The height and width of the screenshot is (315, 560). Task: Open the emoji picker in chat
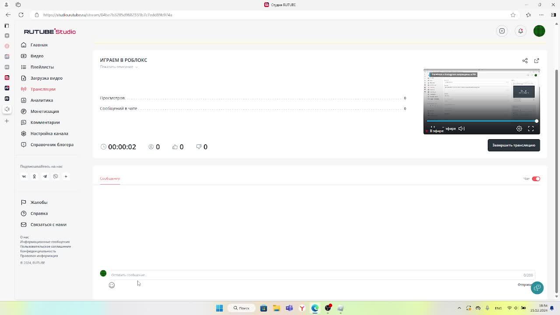pos(112,285)
